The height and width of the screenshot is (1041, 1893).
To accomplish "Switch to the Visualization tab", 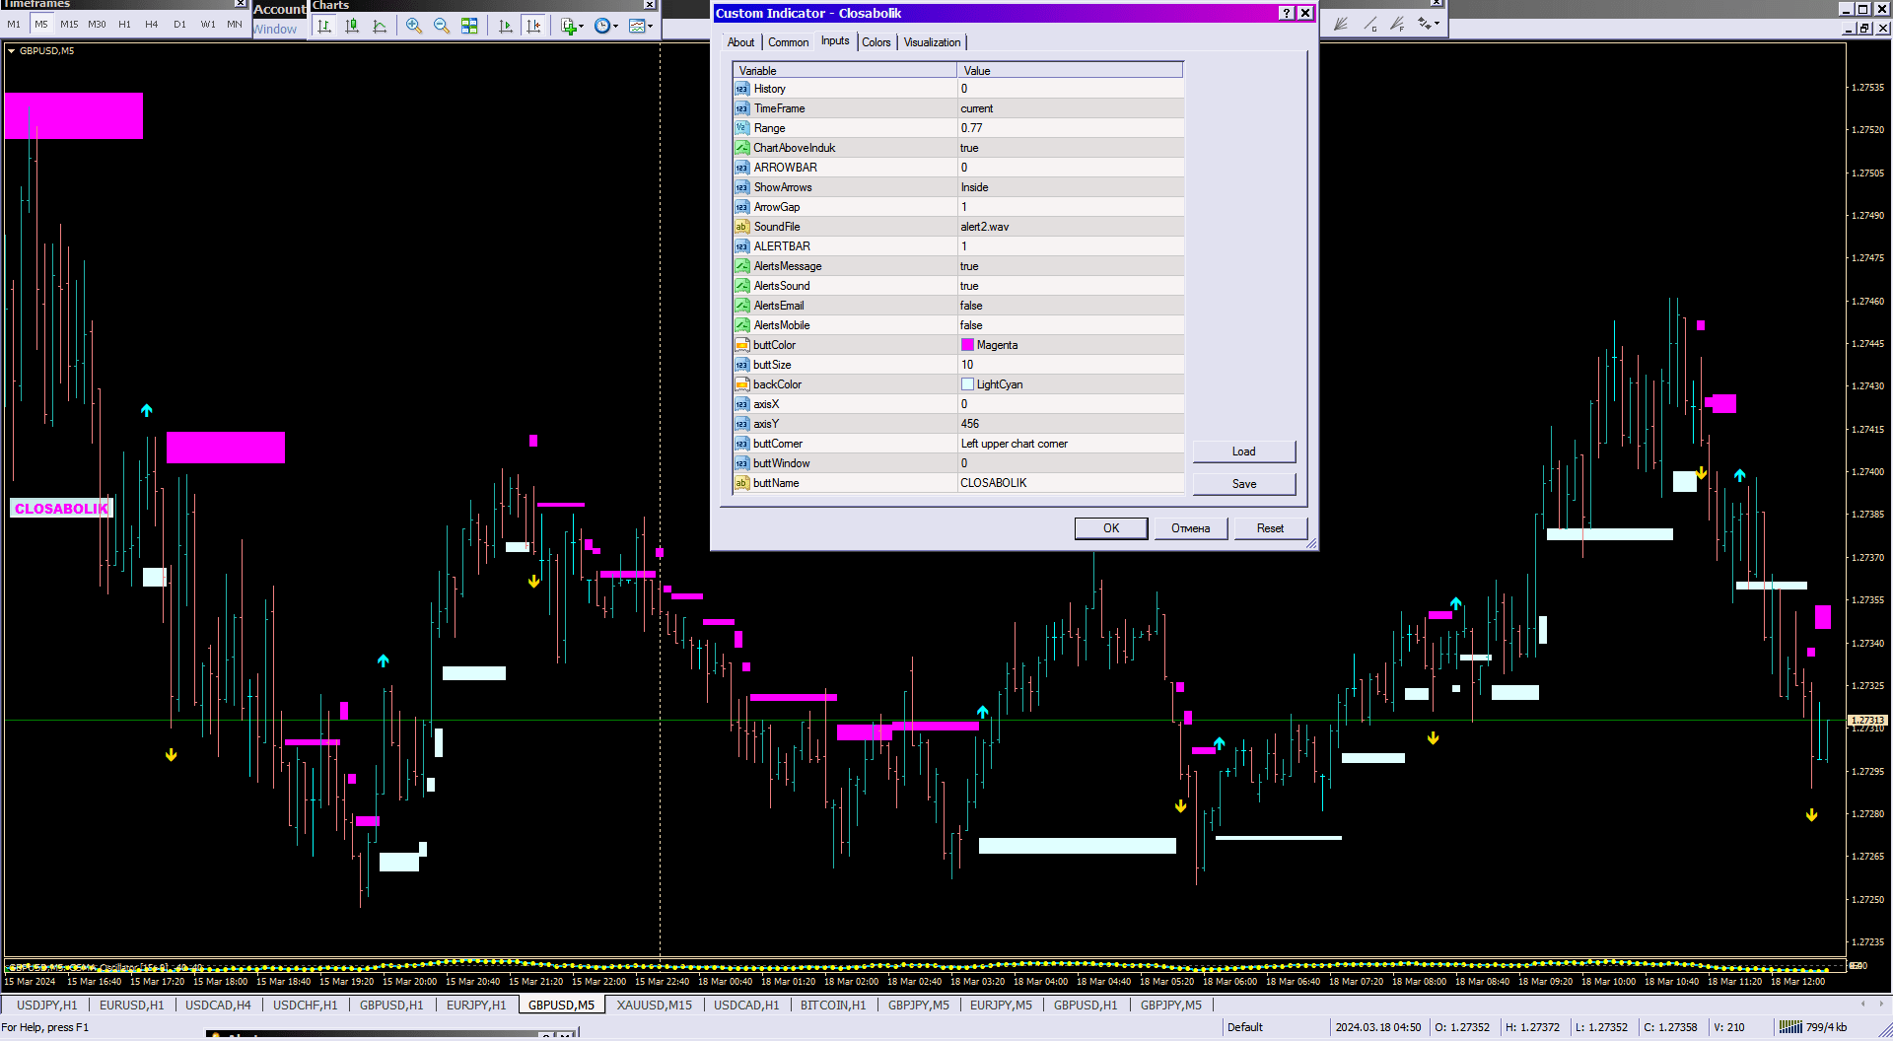I will point(932,42).
